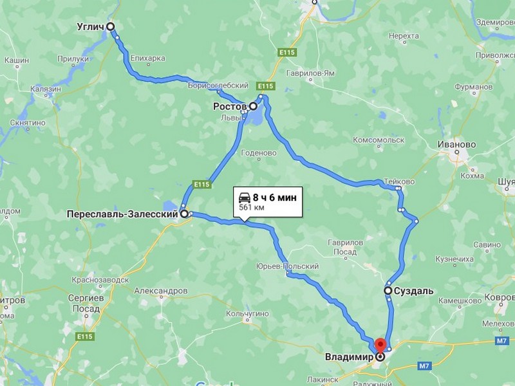Click the Калязин town label
This screenshot has width=515, height=386.
(x=46, y=89)
